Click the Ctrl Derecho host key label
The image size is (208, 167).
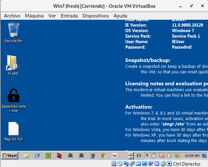187,164
